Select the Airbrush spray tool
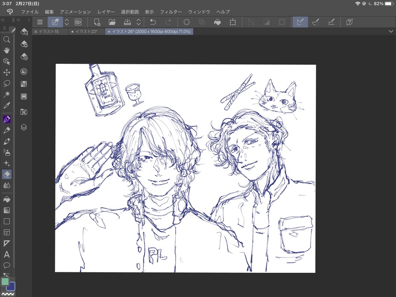Screen dimensions: 396x297 [7, 152]
